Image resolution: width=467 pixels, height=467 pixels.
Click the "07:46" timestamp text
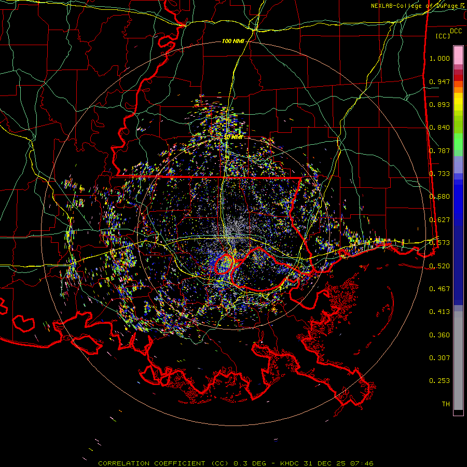click(361, 463)
